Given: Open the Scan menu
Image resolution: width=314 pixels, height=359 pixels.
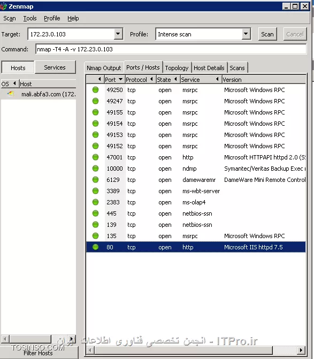Looking at the screenshot, I should click(x=10, y=18).
